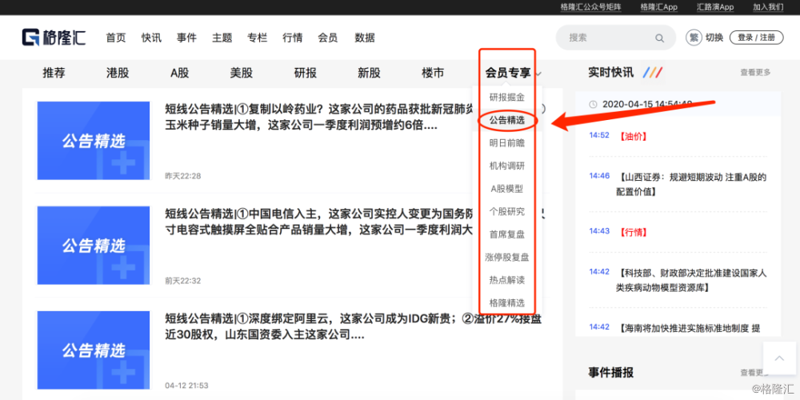The height and width of the screenshot is (400, 800).
Task: Click the 登录 / 注册 button
Action: pos(756,38)
